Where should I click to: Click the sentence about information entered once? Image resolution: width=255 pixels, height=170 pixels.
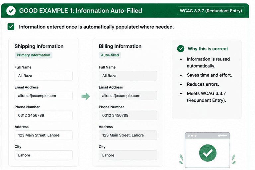[x=96, y=27]
